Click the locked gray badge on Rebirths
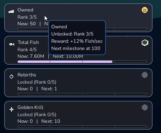This screenshot has height=133, width=161. (x=145, y=75)
